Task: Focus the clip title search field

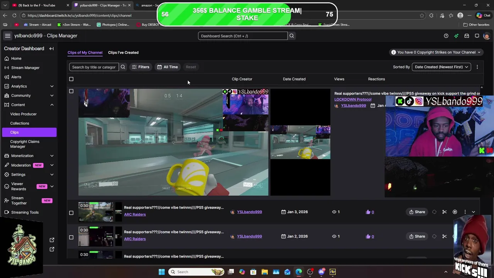Action: [94, 67]
